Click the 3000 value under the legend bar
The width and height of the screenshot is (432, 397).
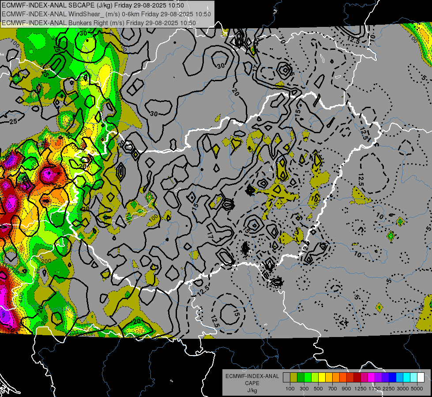point(403,389)
